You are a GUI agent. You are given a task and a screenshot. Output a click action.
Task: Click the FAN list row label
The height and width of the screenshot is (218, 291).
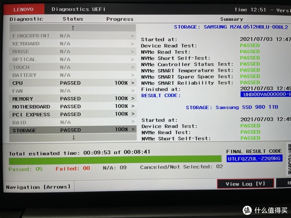18,91
